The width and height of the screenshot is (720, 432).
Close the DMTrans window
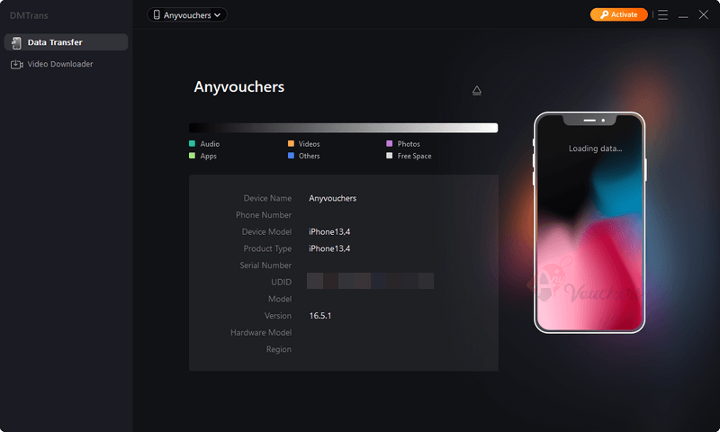704,15
